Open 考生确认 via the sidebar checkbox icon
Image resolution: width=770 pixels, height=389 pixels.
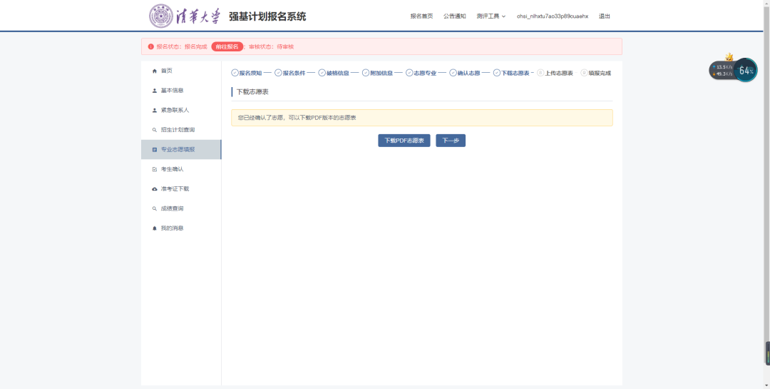tap(155, 169)
